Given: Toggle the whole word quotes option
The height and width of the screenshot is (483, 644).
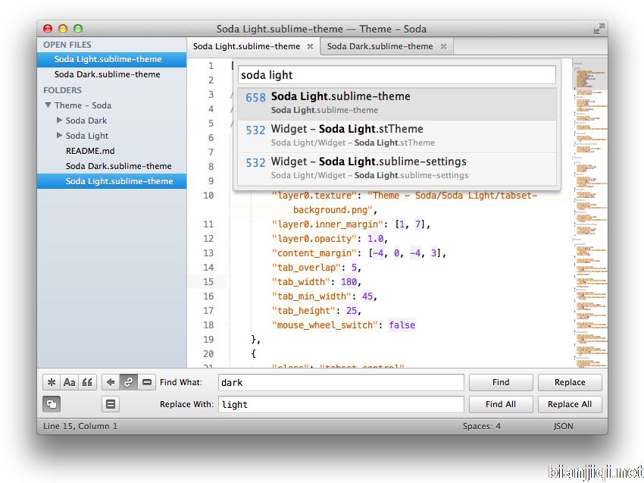Looking at the screenshot, I should coord(87,382).
